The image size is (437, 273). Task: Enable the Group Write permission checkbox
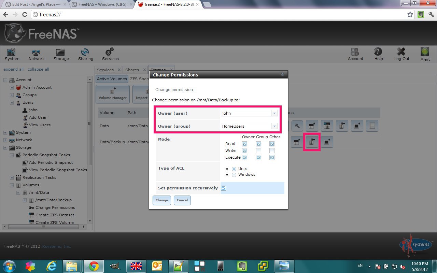pyautogui.click(x=258, y=150)
